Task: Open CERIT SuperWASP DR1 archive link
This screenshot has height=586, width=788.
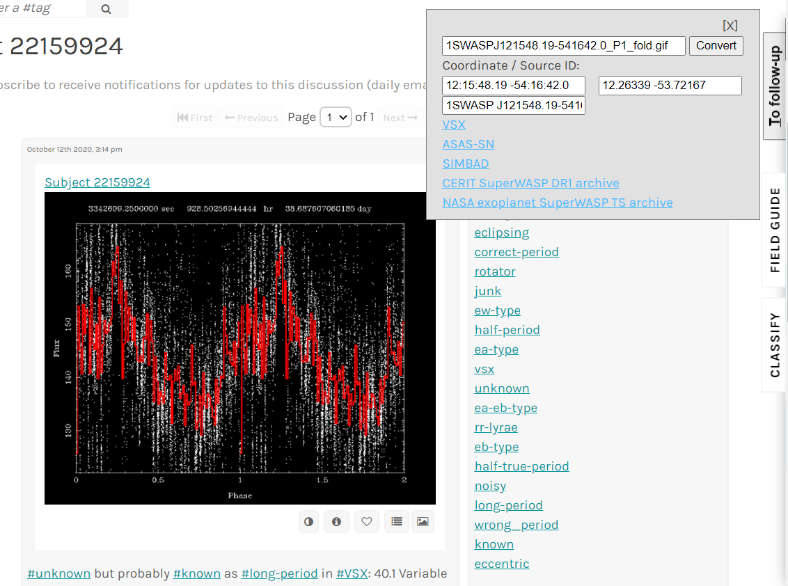Action: (x=530, y=183)
